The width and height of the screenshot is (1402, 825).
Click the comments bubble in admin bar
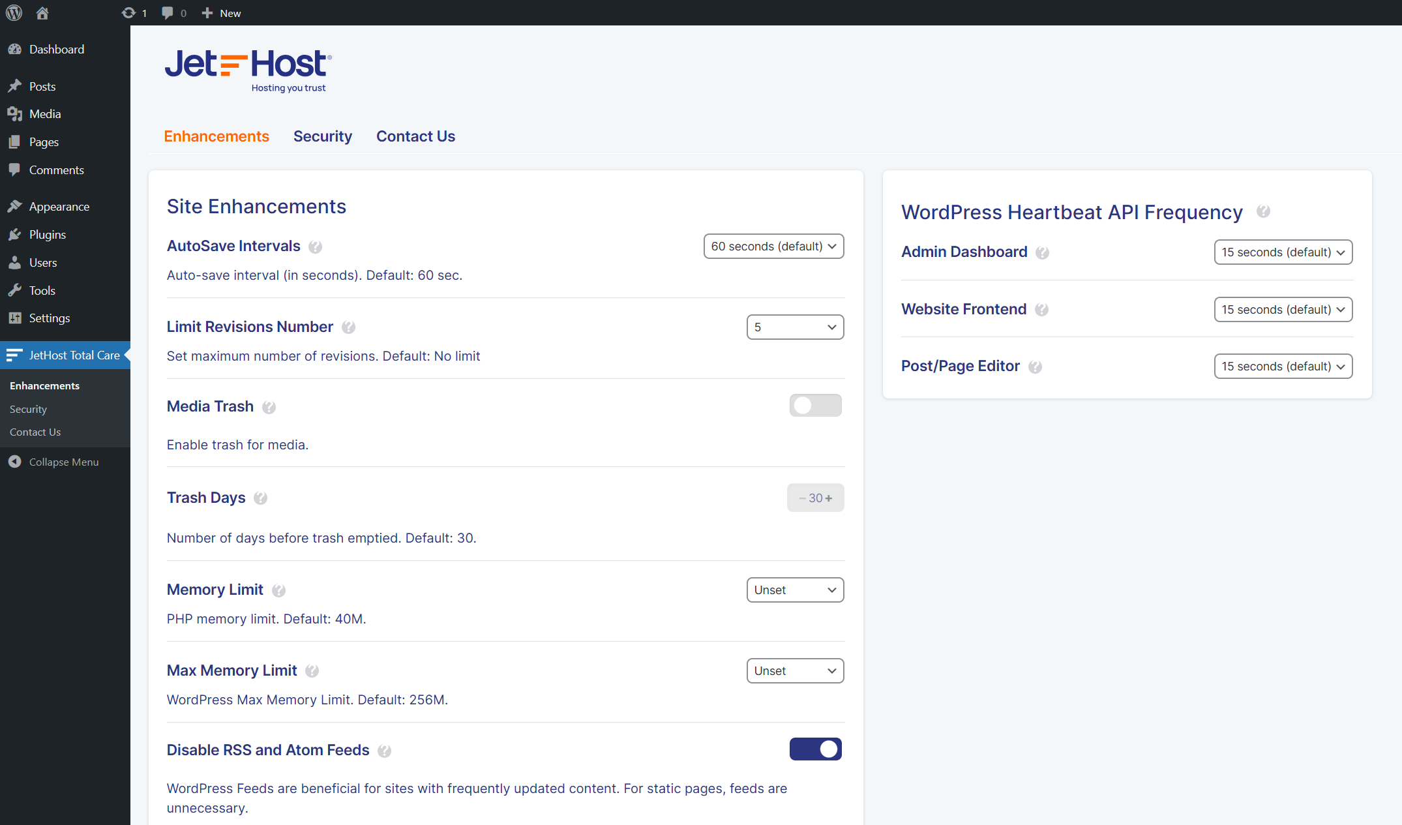(168, 12)
